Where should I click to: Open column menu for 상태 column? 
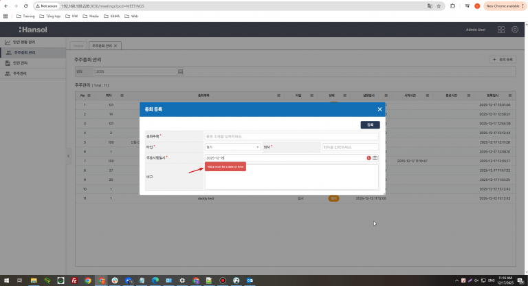pos(344,96)
